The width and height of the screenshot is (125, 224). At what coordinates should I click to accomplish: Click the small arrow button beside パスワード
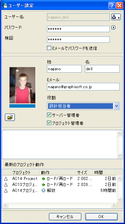pos(113,28)
